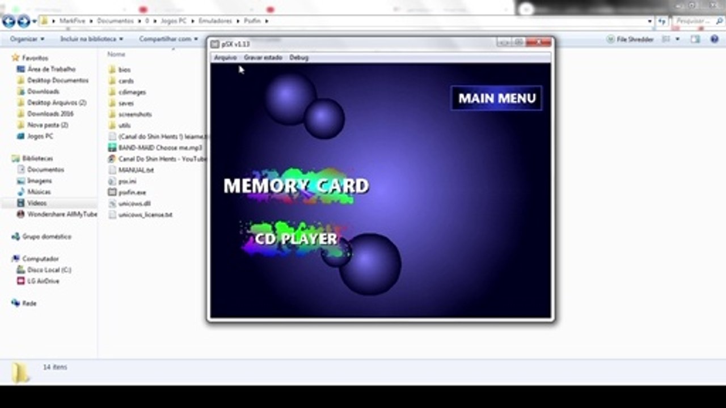The height and width of the screenshot is (408, 726).
Task: Click MarkFive in the address path
Action: 73,21
